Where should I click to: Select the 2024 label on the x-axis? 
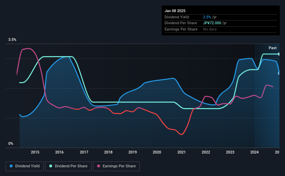click(254, 152)
